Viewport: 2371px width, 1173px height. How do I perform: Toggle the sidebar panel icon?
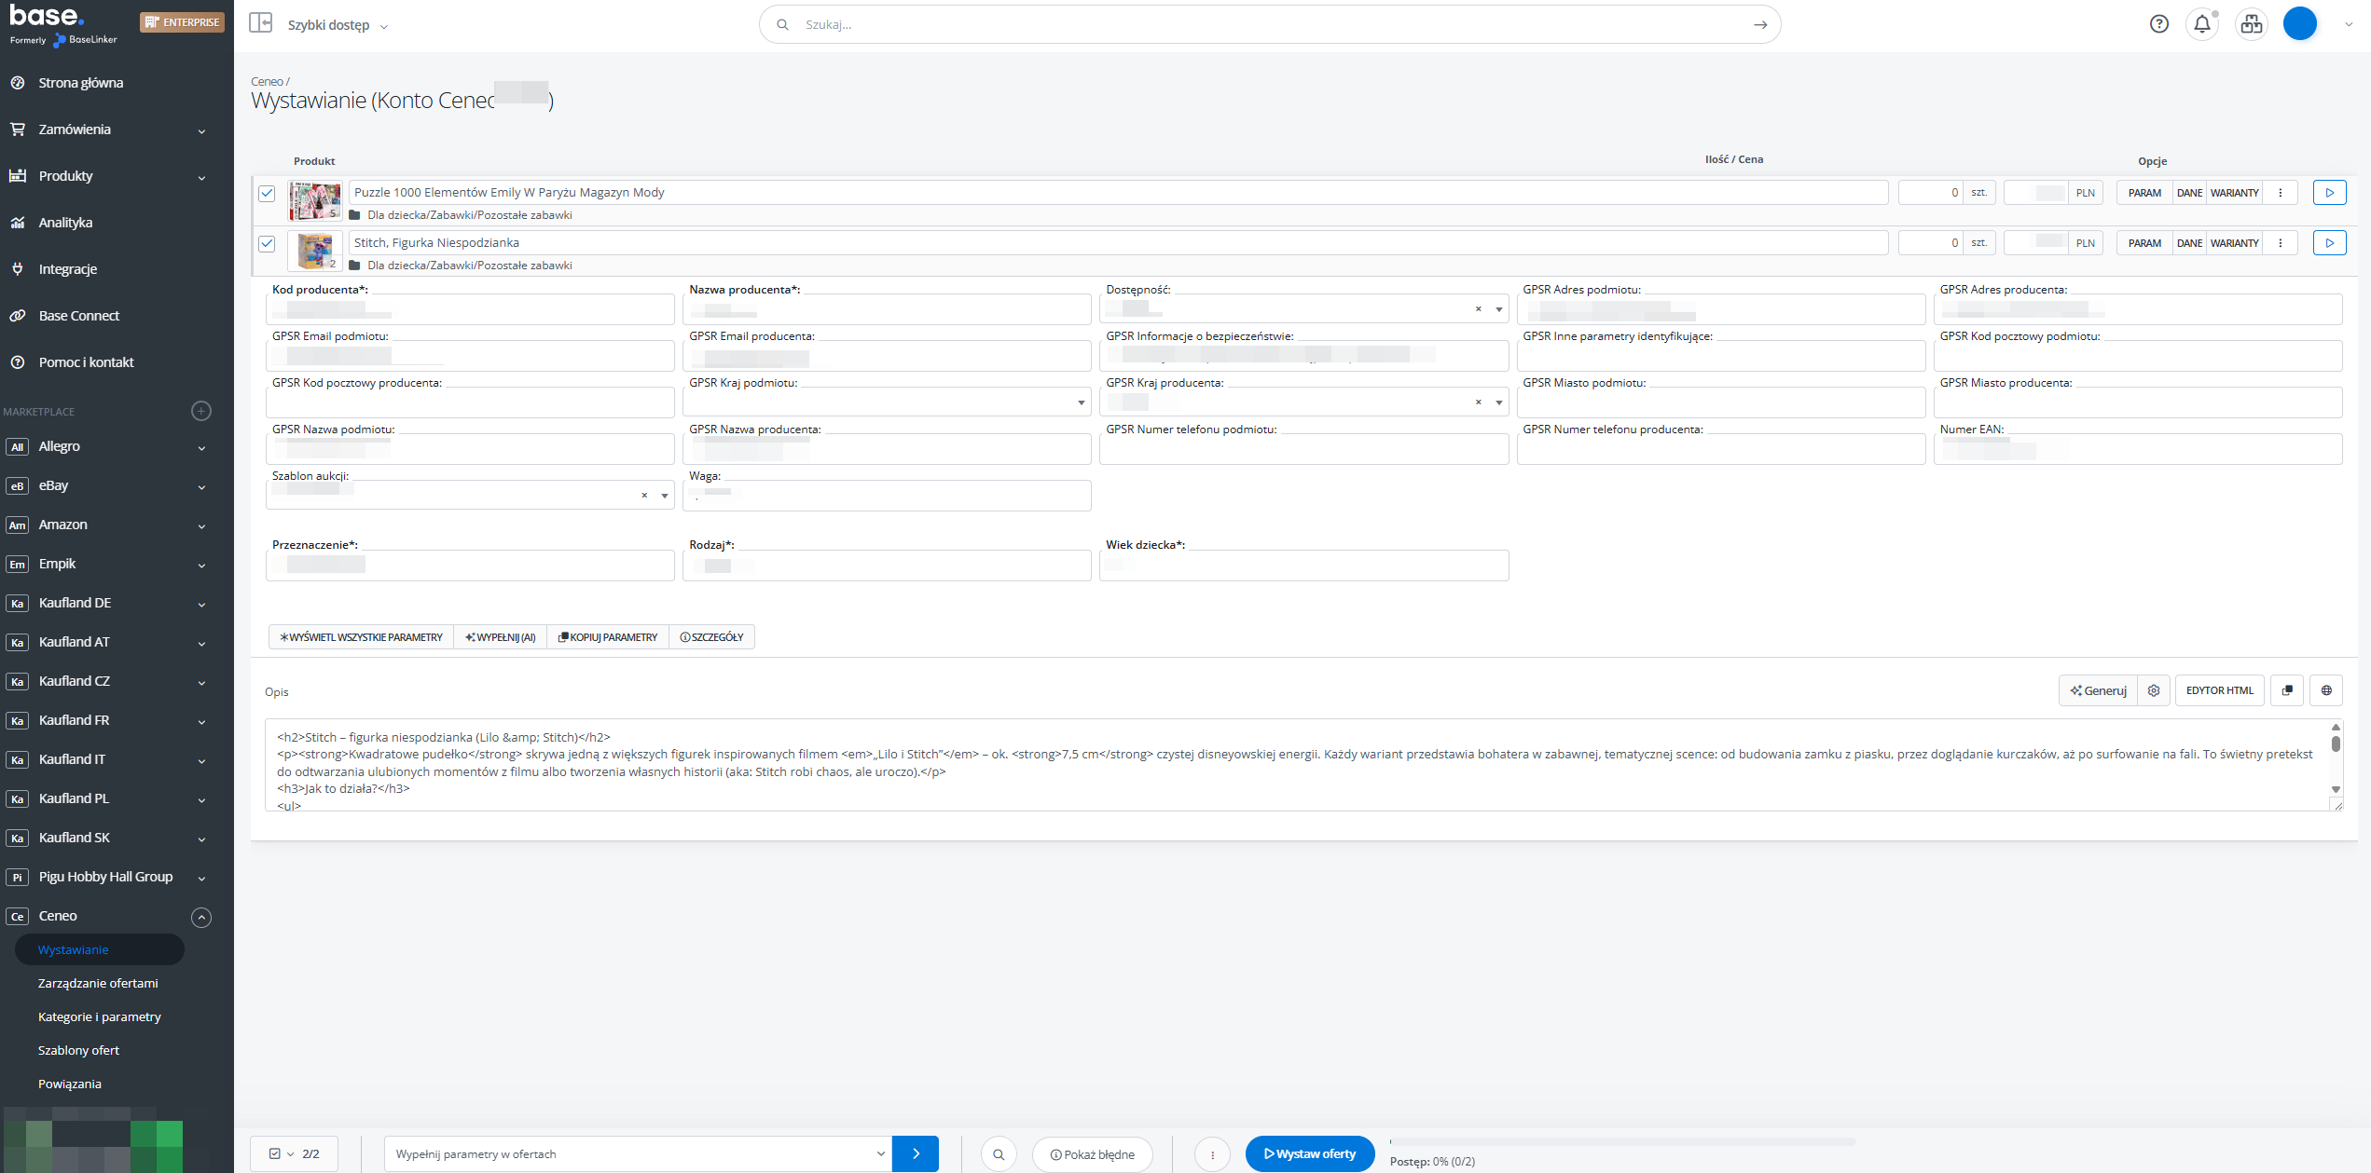click(x=260, y=23)
